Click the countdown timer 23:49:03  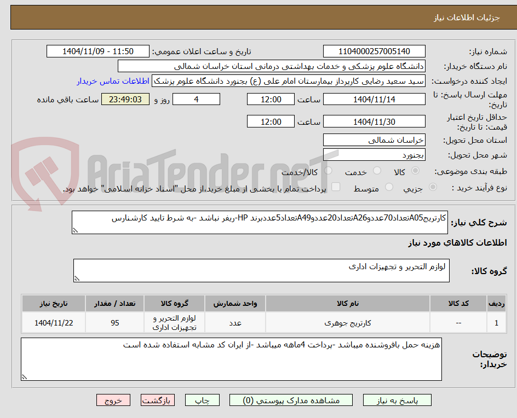[125, 99]
